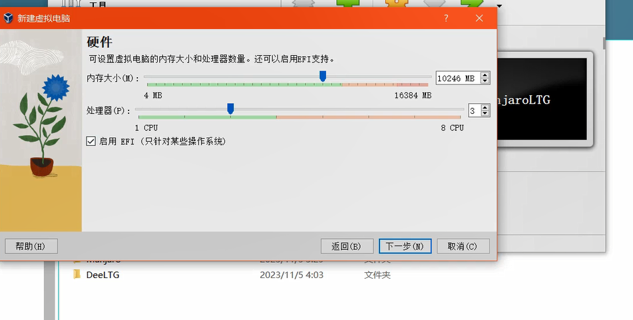The height and width of the screenshot is (320, 633).
Task: Click the VirtualBox logo in dialog title bar
Action: point(8,18)
